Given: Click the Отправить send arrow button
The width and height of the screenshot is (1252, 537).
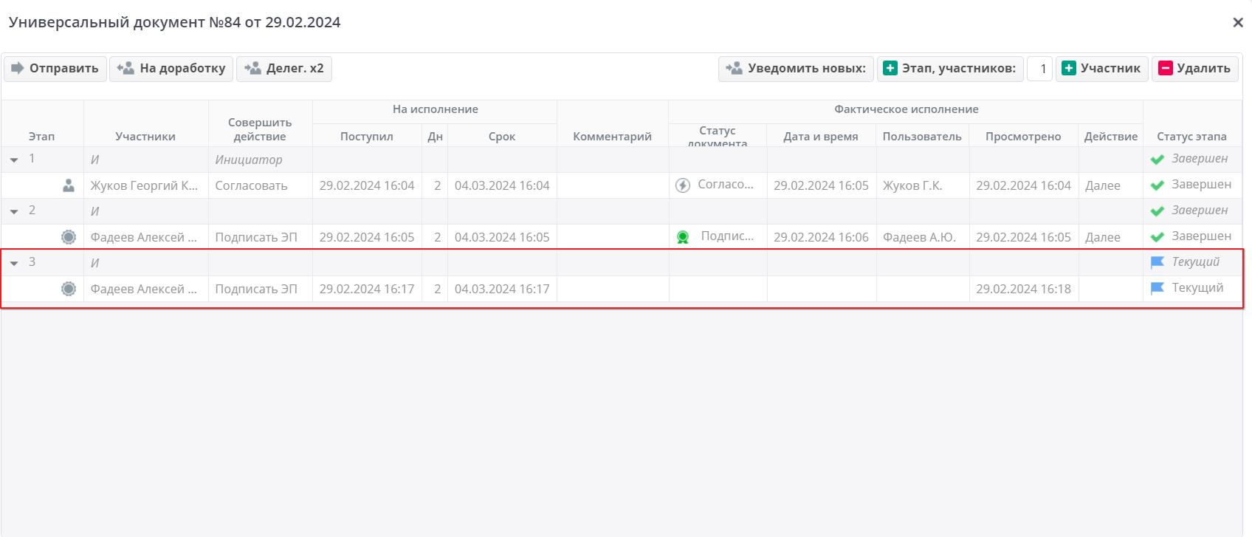Looking at the screenshot, I should (x=55, y=69).
